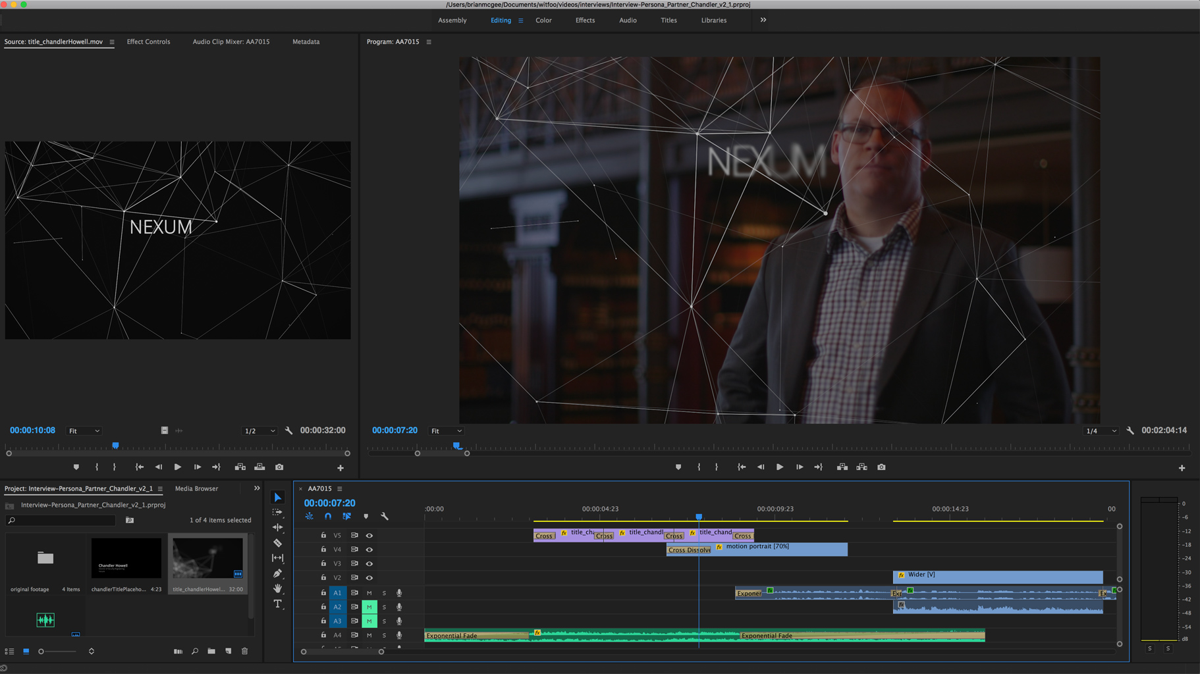Unmute audio track A2
This screenshot has width=1200, height=674.
[369, 607]
